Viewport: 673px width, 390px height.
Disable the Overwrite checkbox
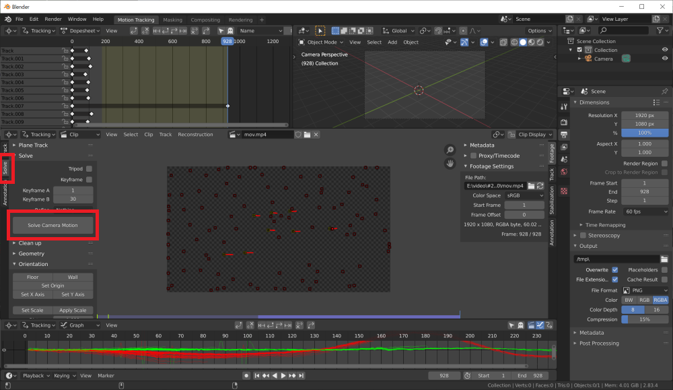pos(615,269)
